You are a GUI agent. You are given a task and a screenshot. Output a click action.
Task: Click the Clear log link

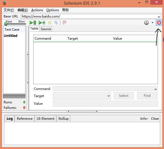tap(155, 118)
